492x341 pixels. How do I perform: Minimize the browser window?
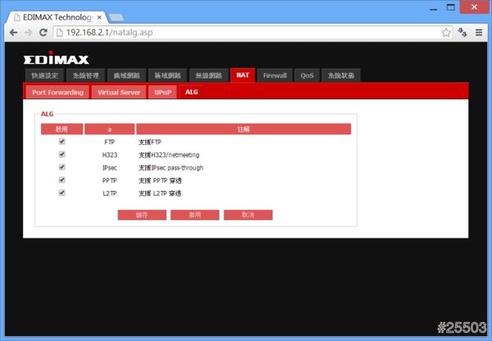(x=434, y=8)
